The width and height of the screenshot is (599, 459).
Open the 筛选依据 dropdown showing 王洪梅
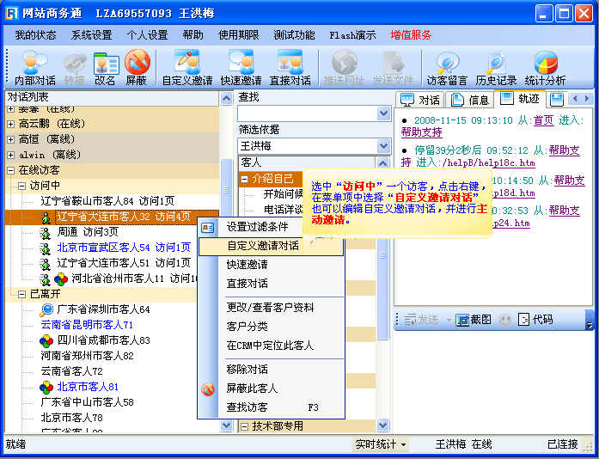[384, 146]
